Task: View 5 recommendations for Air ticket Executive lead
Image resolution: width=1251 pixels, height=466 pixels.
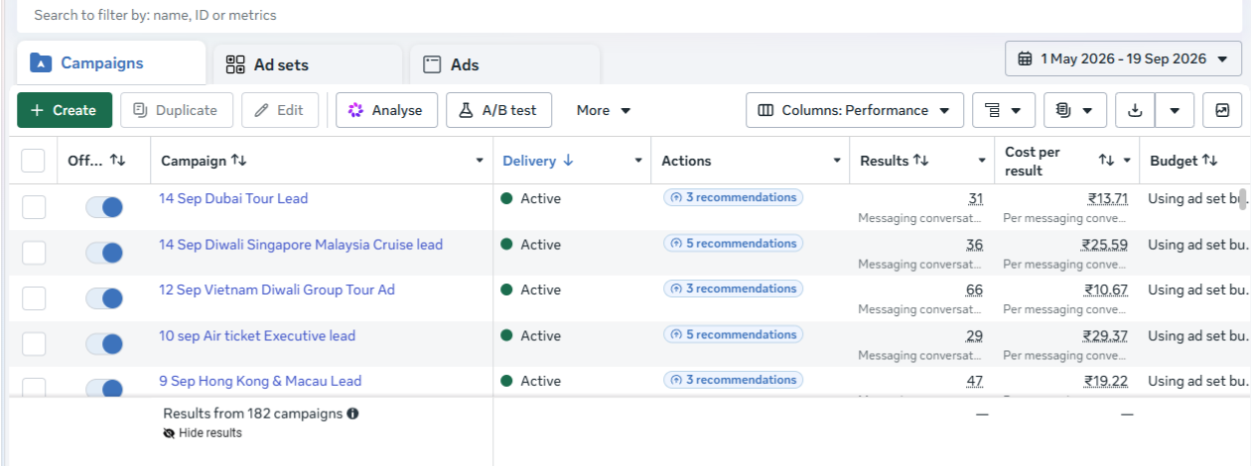Action: pyautogui.click(x=733, y=334)
